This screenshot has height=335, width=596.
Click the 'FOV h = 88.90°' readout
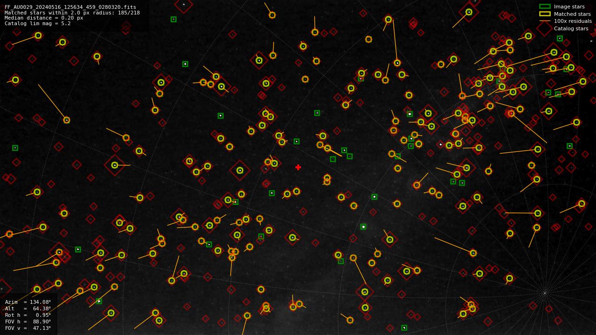[28, 321]
